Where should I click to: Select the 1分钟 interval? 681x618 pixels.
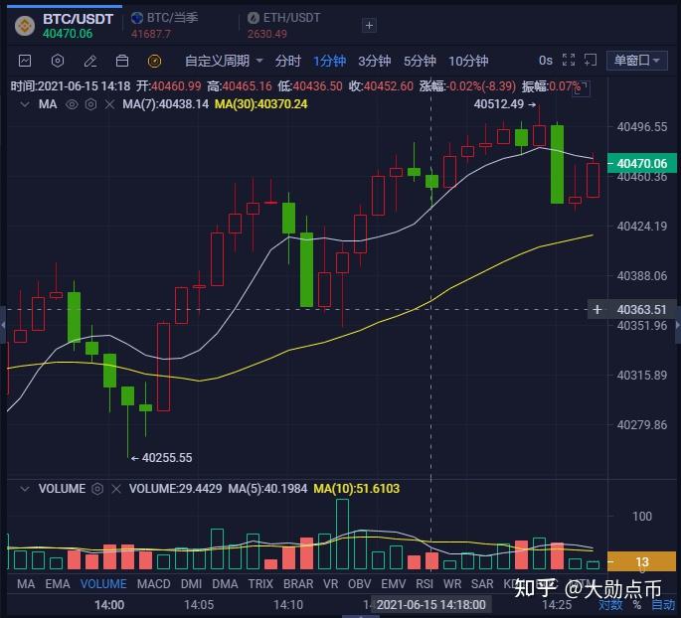[329, 61]
